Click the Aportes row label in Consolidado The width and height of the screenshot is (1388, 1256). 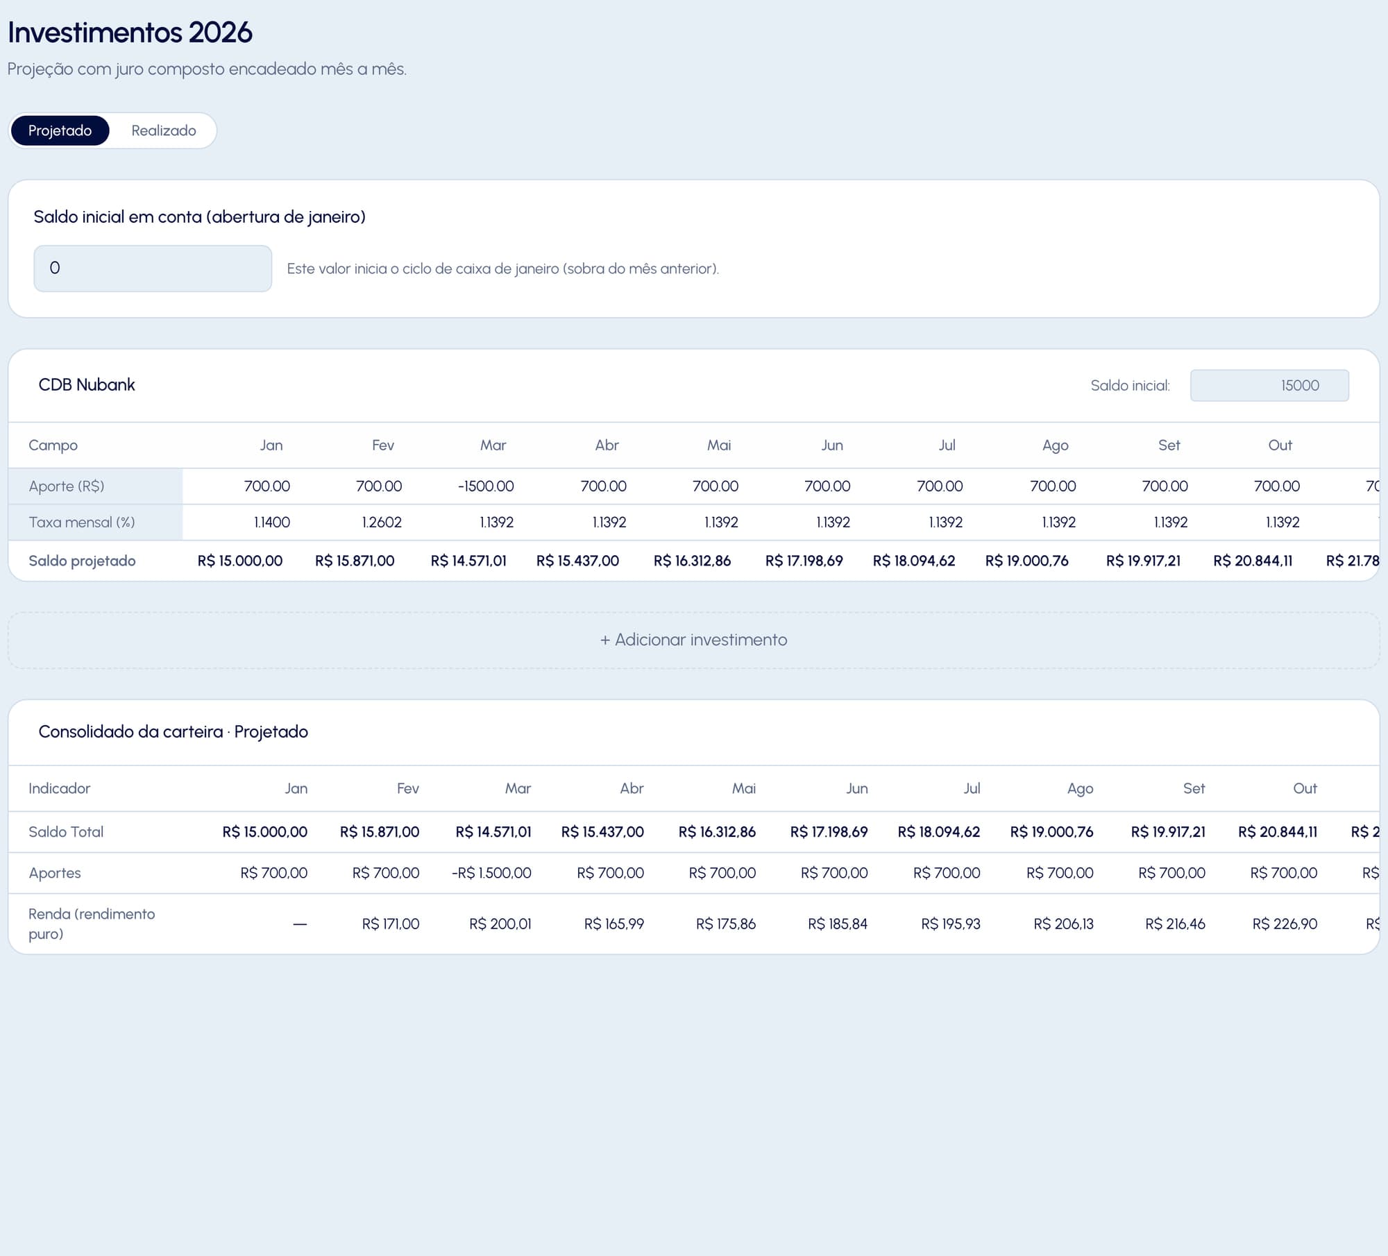pos(55,873)
